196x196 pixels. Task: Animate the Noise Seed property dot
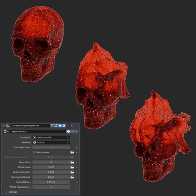click(x=76, y=162)
